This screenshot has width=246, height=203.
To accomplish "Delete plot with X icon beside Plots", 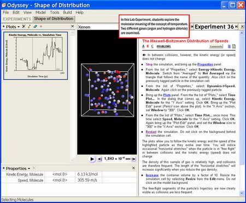I will [x=24, y=26].
